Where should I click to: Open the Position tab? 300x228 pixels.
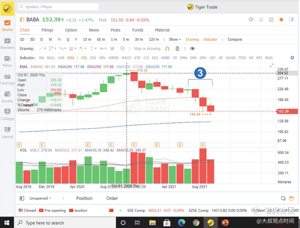point(84,198)
